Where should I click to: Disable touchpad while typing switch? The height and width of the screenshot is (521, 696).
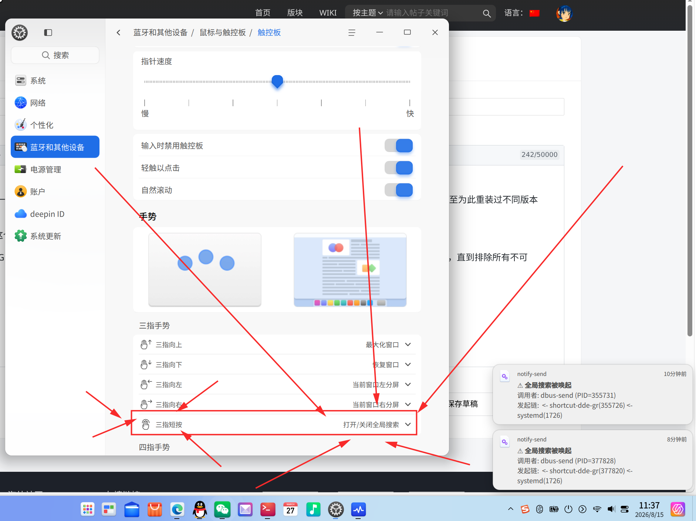pos(399,145)
